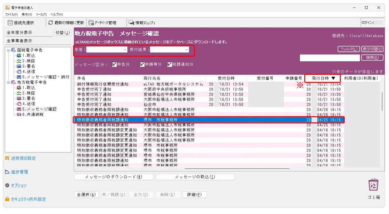The image size is (389, 214).
Task: Click the 最新の情報に更新 refresh icon
Action: click(50, 23)
